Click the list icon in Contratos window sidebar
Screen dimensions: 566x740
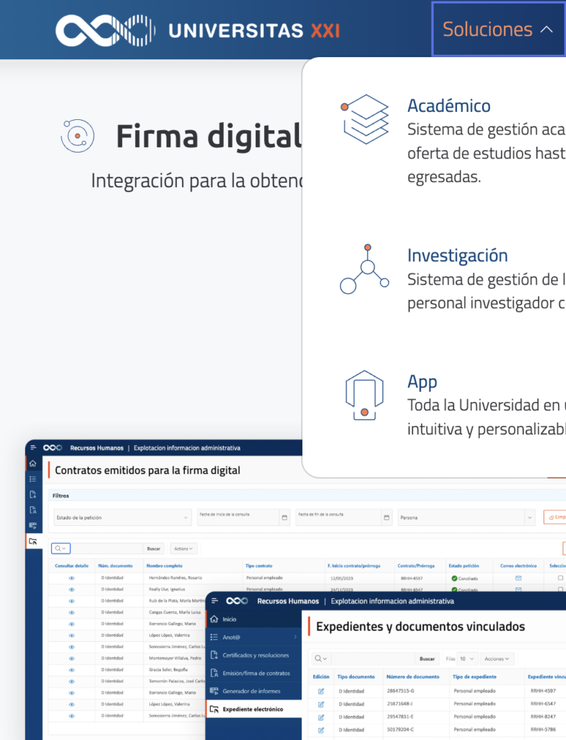[32, 479]
